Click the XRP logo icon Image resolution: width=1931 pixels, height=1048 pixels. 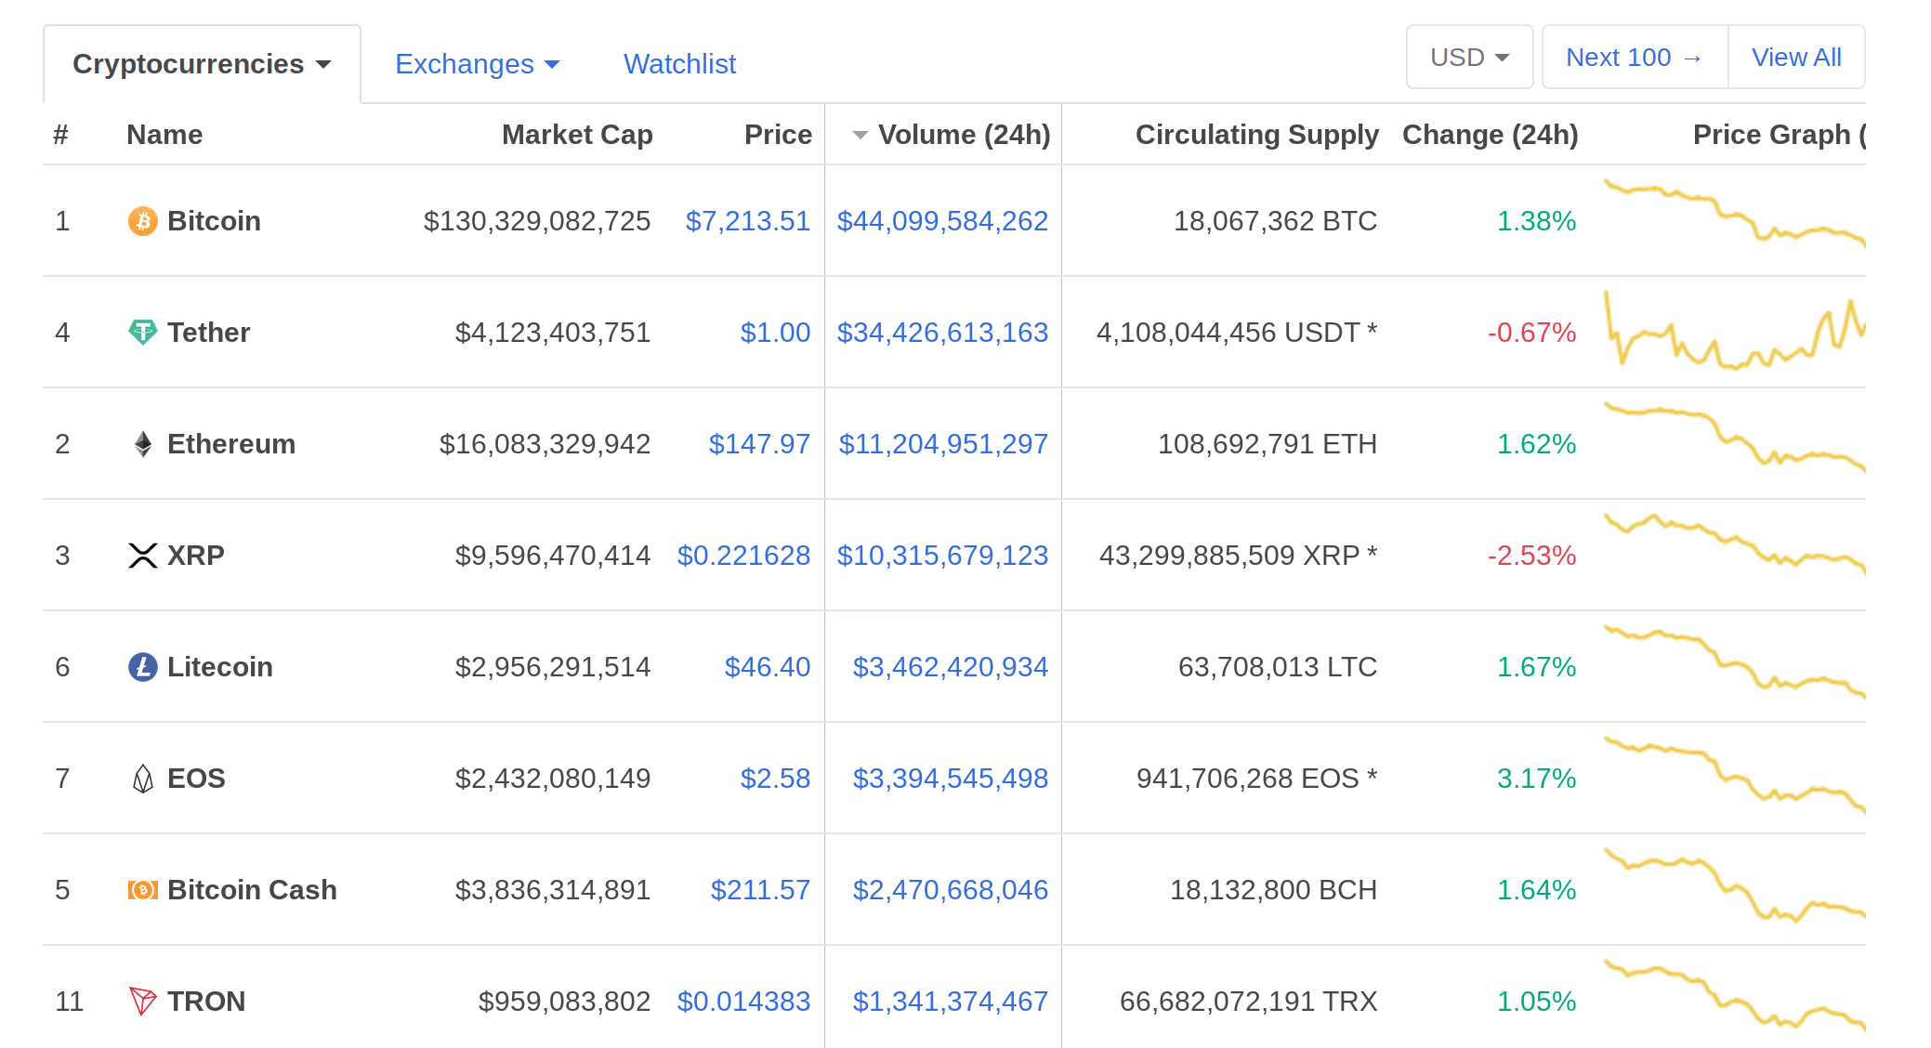[142, 556]
